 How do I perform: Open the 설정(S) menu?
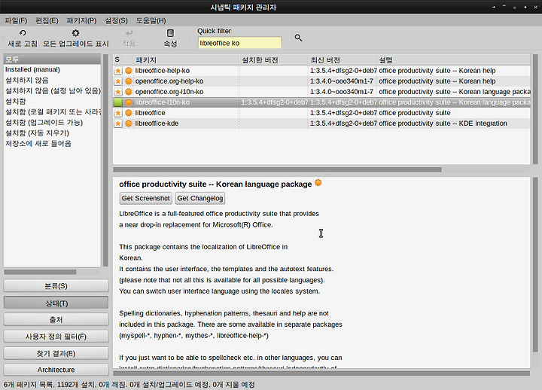point(116,20)
